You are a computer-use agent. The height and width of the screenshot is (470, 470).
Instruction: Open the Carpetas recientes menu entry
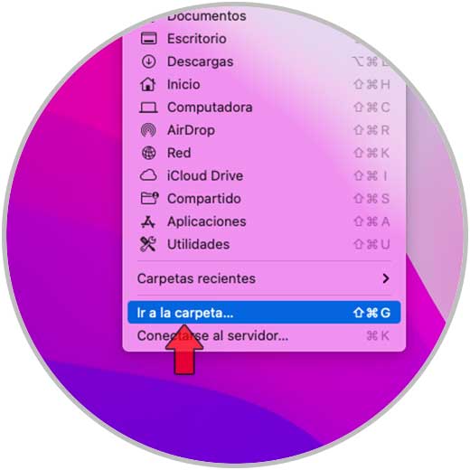tap(264, 278)
